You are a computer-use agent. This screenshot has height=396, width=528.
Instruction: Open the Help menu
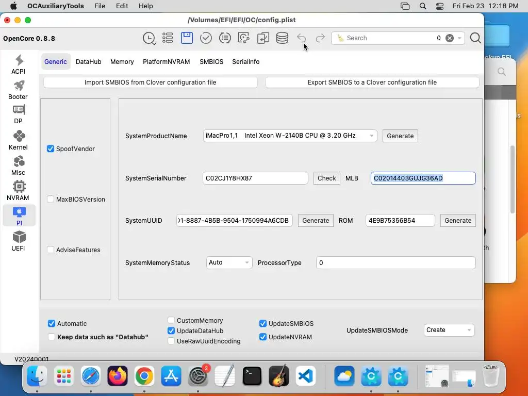[146, 6]
